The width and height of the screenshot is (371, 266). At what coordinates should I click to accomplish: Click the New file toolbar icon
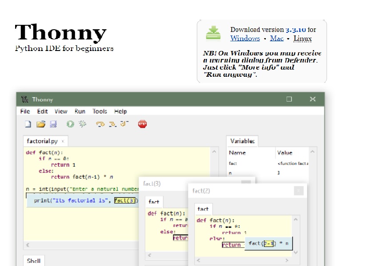click(x=28, y=124)
